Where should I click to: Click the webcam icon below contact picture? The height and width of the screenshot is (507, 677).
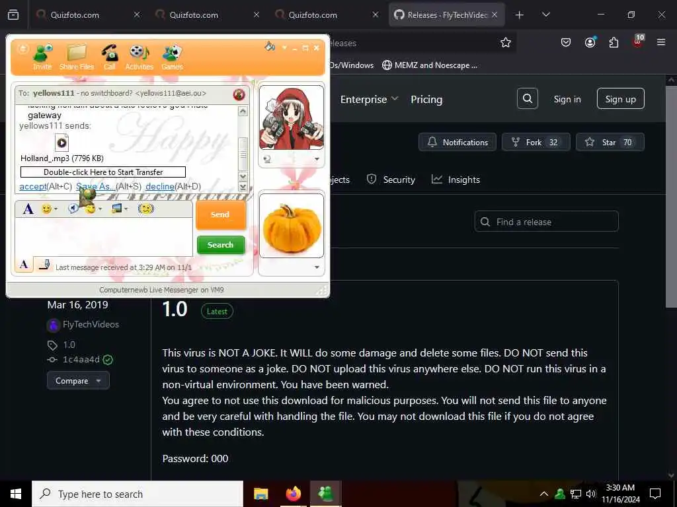(x=267, y=159)
